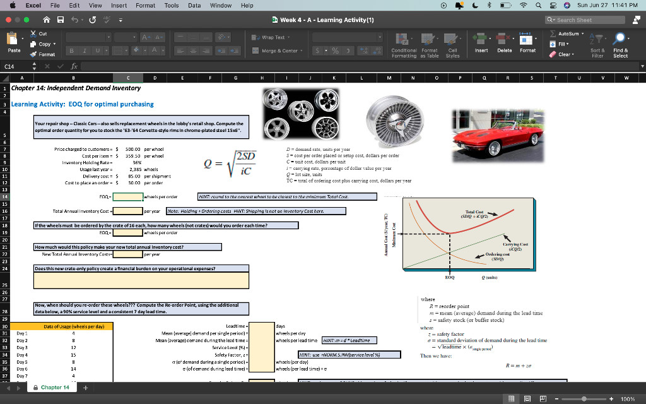Open the Insert menu in menu bar

tap(119, 5)
